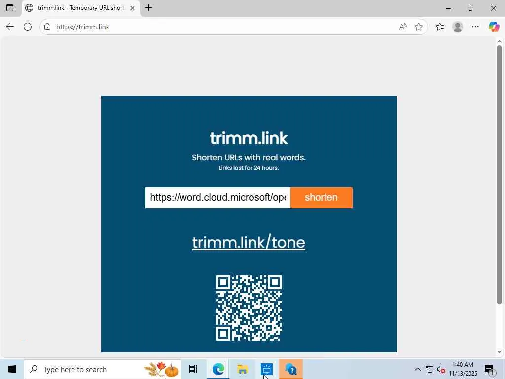Open the trimm.link/tone short link
This screenshot has width=505, height=379.
coord(249,243)
